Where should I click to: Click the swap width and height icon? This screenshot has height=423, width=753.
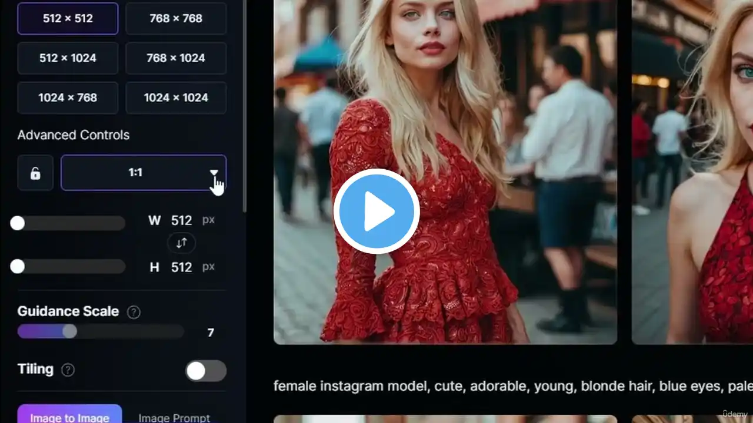(181, 243)
